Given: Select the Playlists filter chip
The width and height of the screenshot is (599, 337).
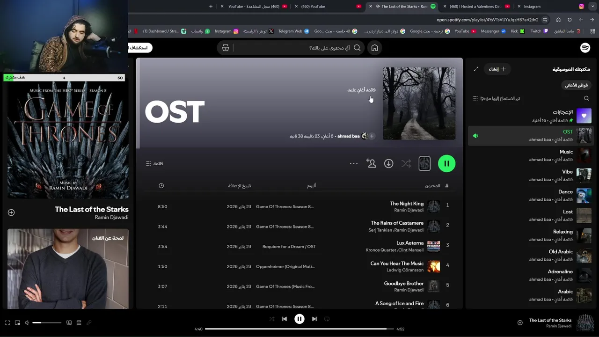Looking at the screenshot, I should click(576, 85).
